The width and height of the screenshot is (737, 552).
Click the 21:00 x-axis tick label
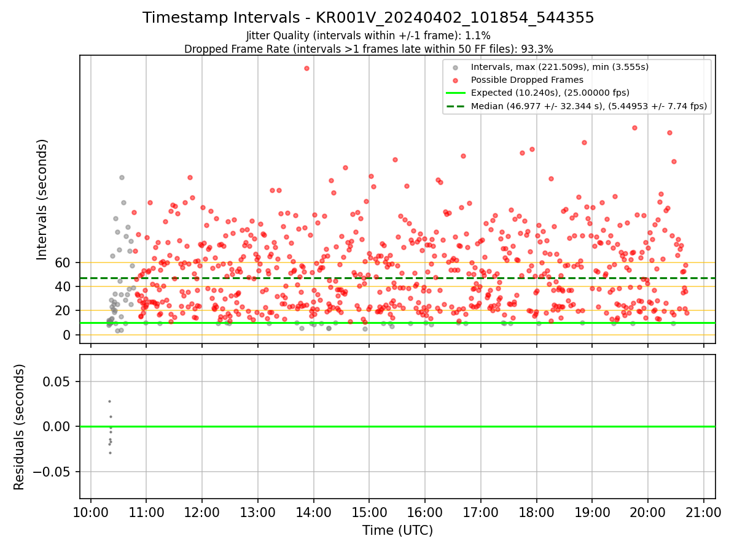pyautogui.click(x=703, y=512)
